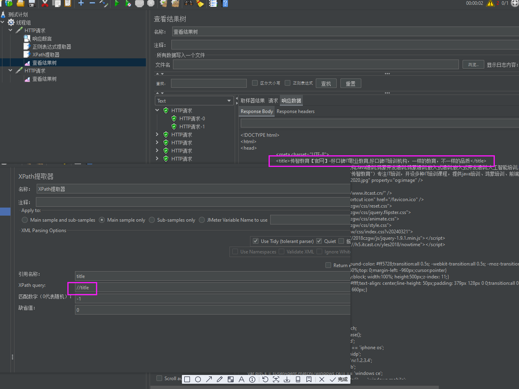The image size is (519, 389).
Task: Collapse the 线程组 tree node
Action: (x=3, y=23)
